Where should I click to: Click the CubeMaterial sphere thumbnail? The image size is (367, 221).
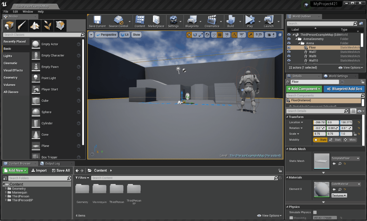click(322, 189)
